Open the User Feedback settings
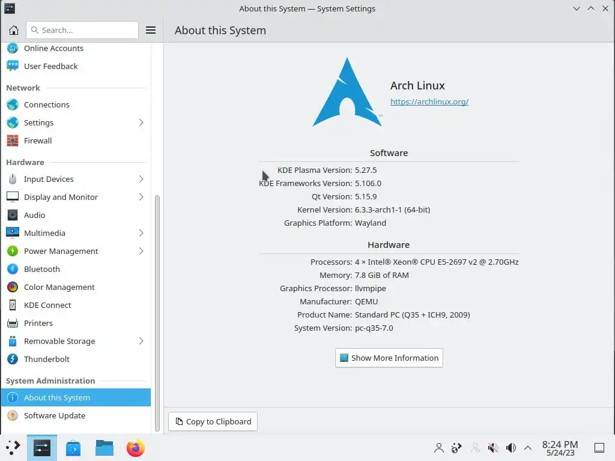This screenshot has height=461, width=615. (76, 66)
